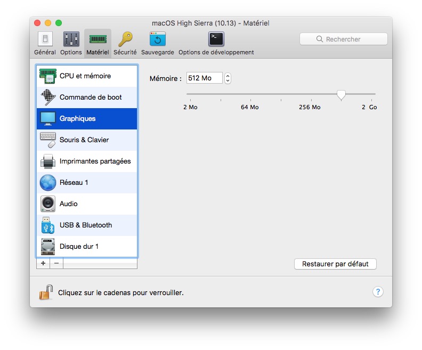Click the "2 Mo" slider label
The height and width of the screenshot is (350, 422).
(190, 107)
